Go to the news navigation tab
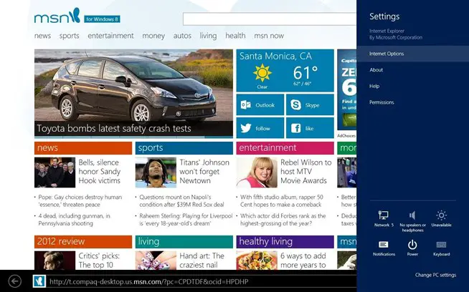The width and height of the screenshot is (469, 292). coord(42,36)
